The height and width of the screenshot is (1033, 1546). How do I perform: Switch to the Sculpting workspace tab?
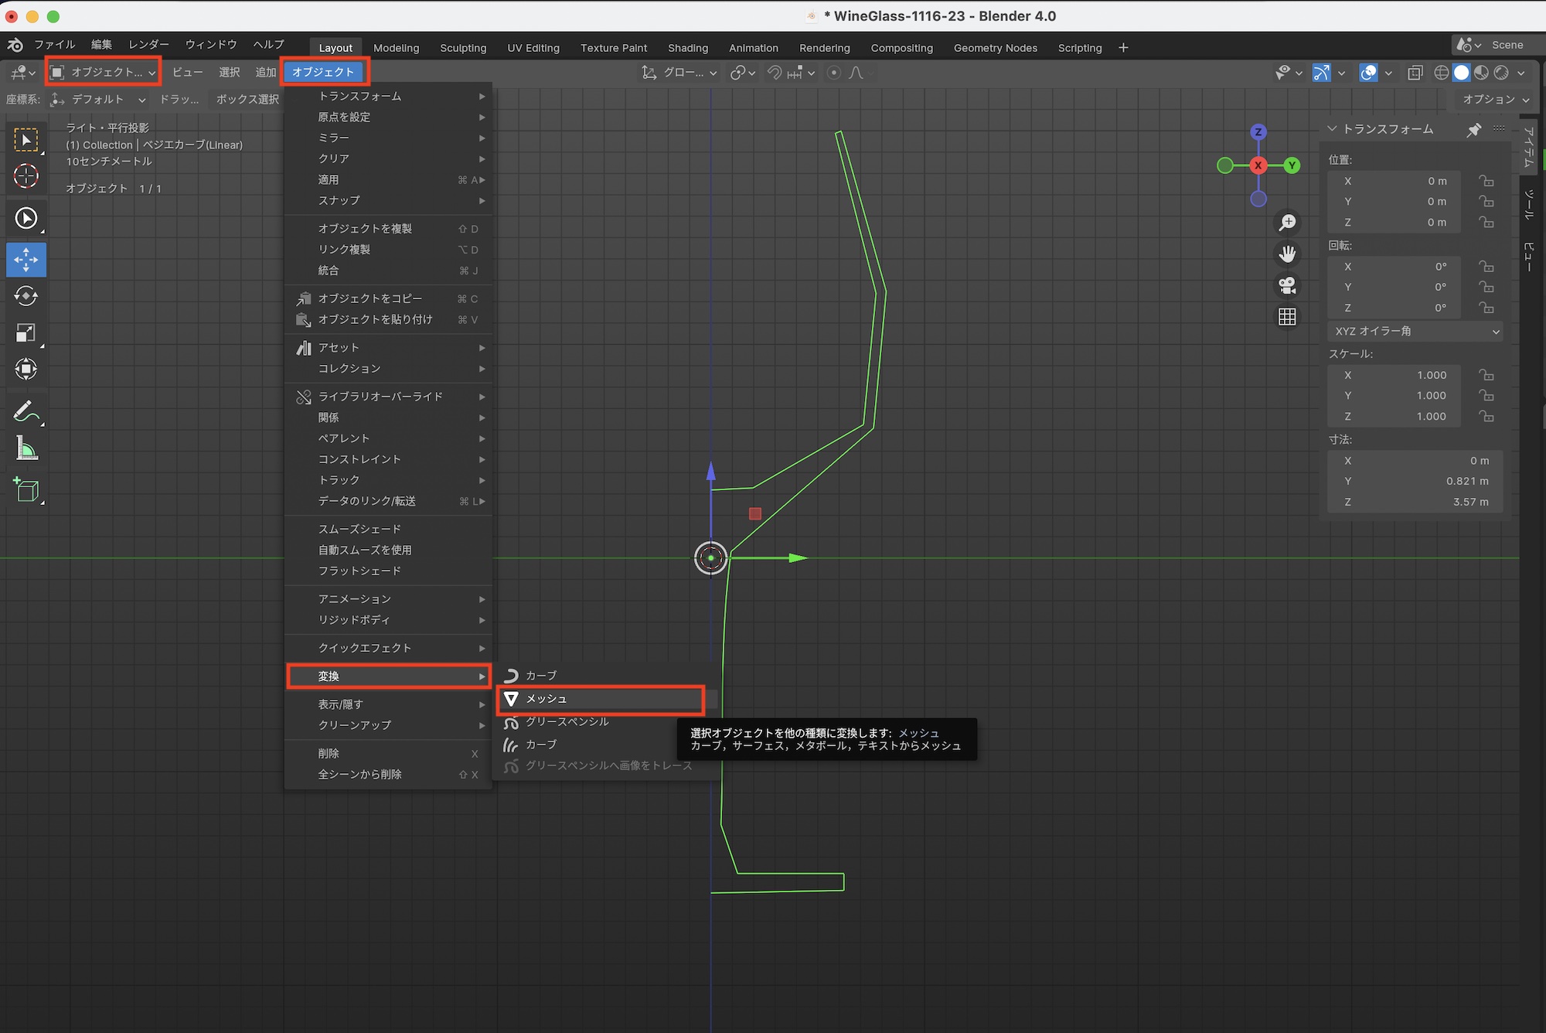click(x=463, y=48)
